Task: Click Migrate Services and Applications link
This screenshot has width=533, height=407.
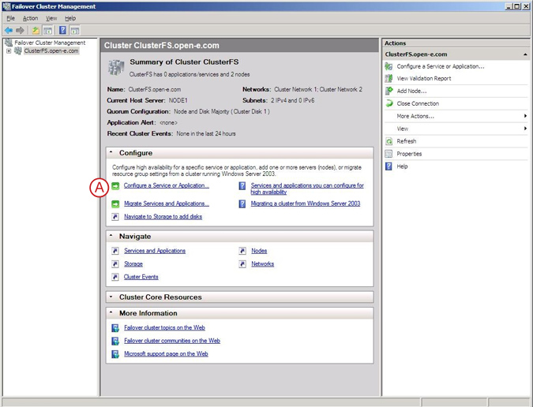Action: point(167,203)
